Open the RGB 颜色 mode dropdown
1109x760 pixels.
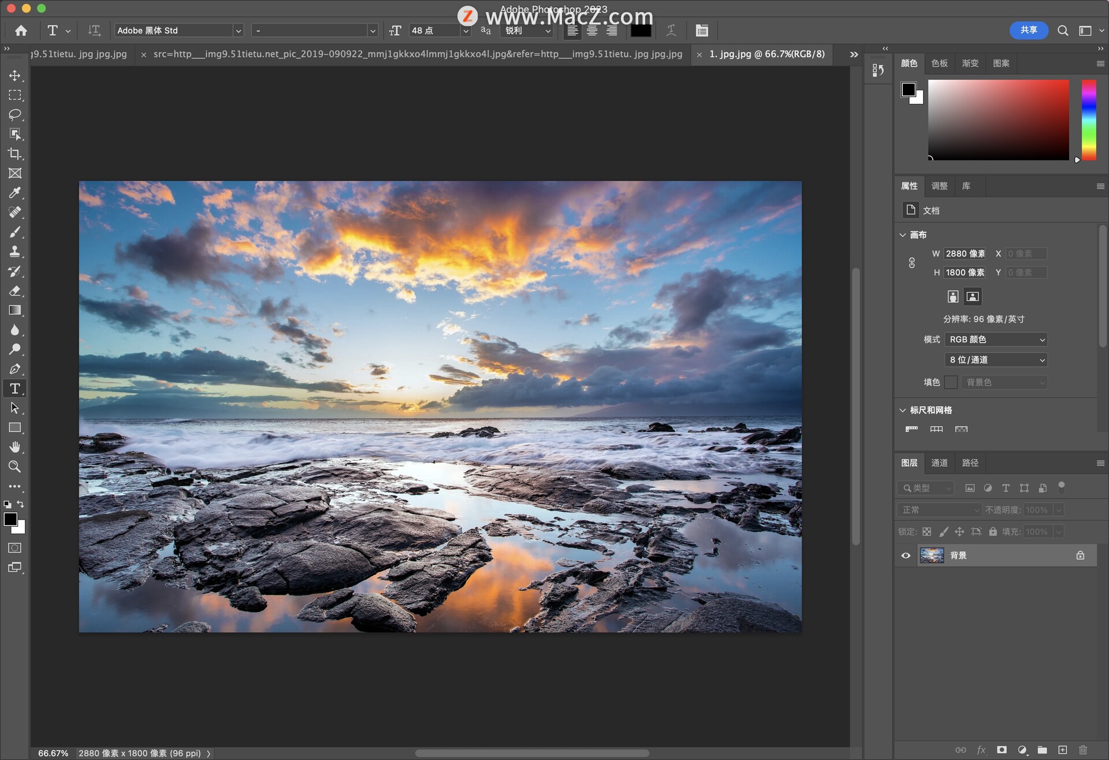point(996,340)
